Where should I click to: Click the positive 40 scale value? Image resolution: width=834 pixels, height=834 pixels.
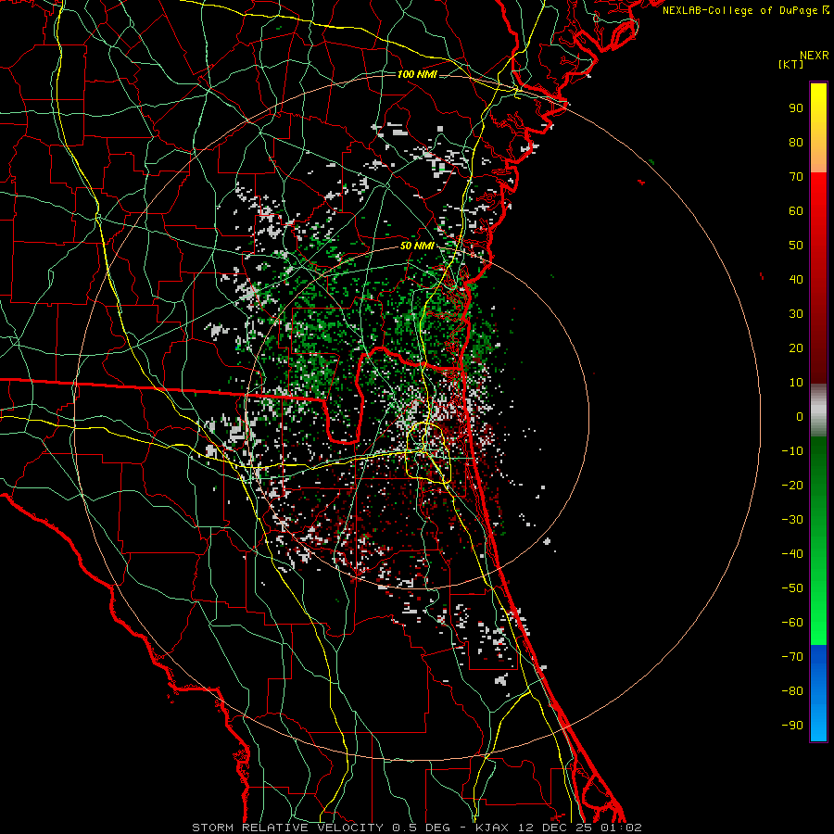click(x=796, y=279)
